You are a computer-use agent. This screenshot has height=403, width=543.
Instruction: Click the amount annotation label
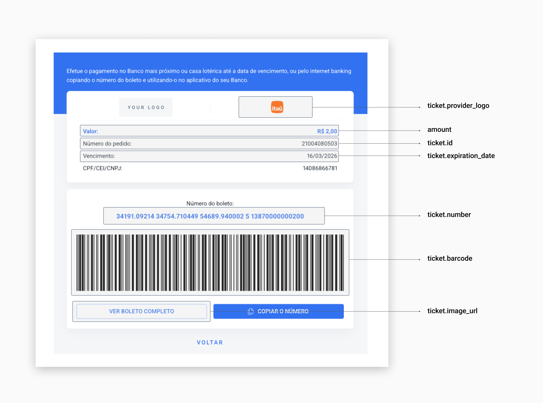[x=439, y=129]
